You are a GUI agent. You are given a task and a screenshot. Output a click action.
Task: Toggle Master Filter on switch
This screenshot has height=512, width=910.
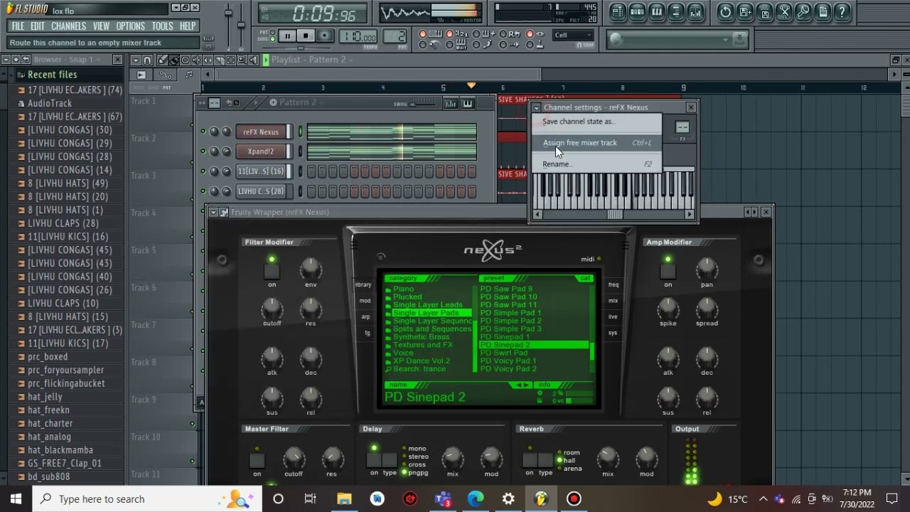257,461
